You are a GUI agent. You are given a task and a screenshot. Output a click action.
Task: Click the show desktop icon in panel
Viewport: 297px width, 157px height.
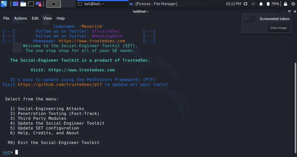16,4
